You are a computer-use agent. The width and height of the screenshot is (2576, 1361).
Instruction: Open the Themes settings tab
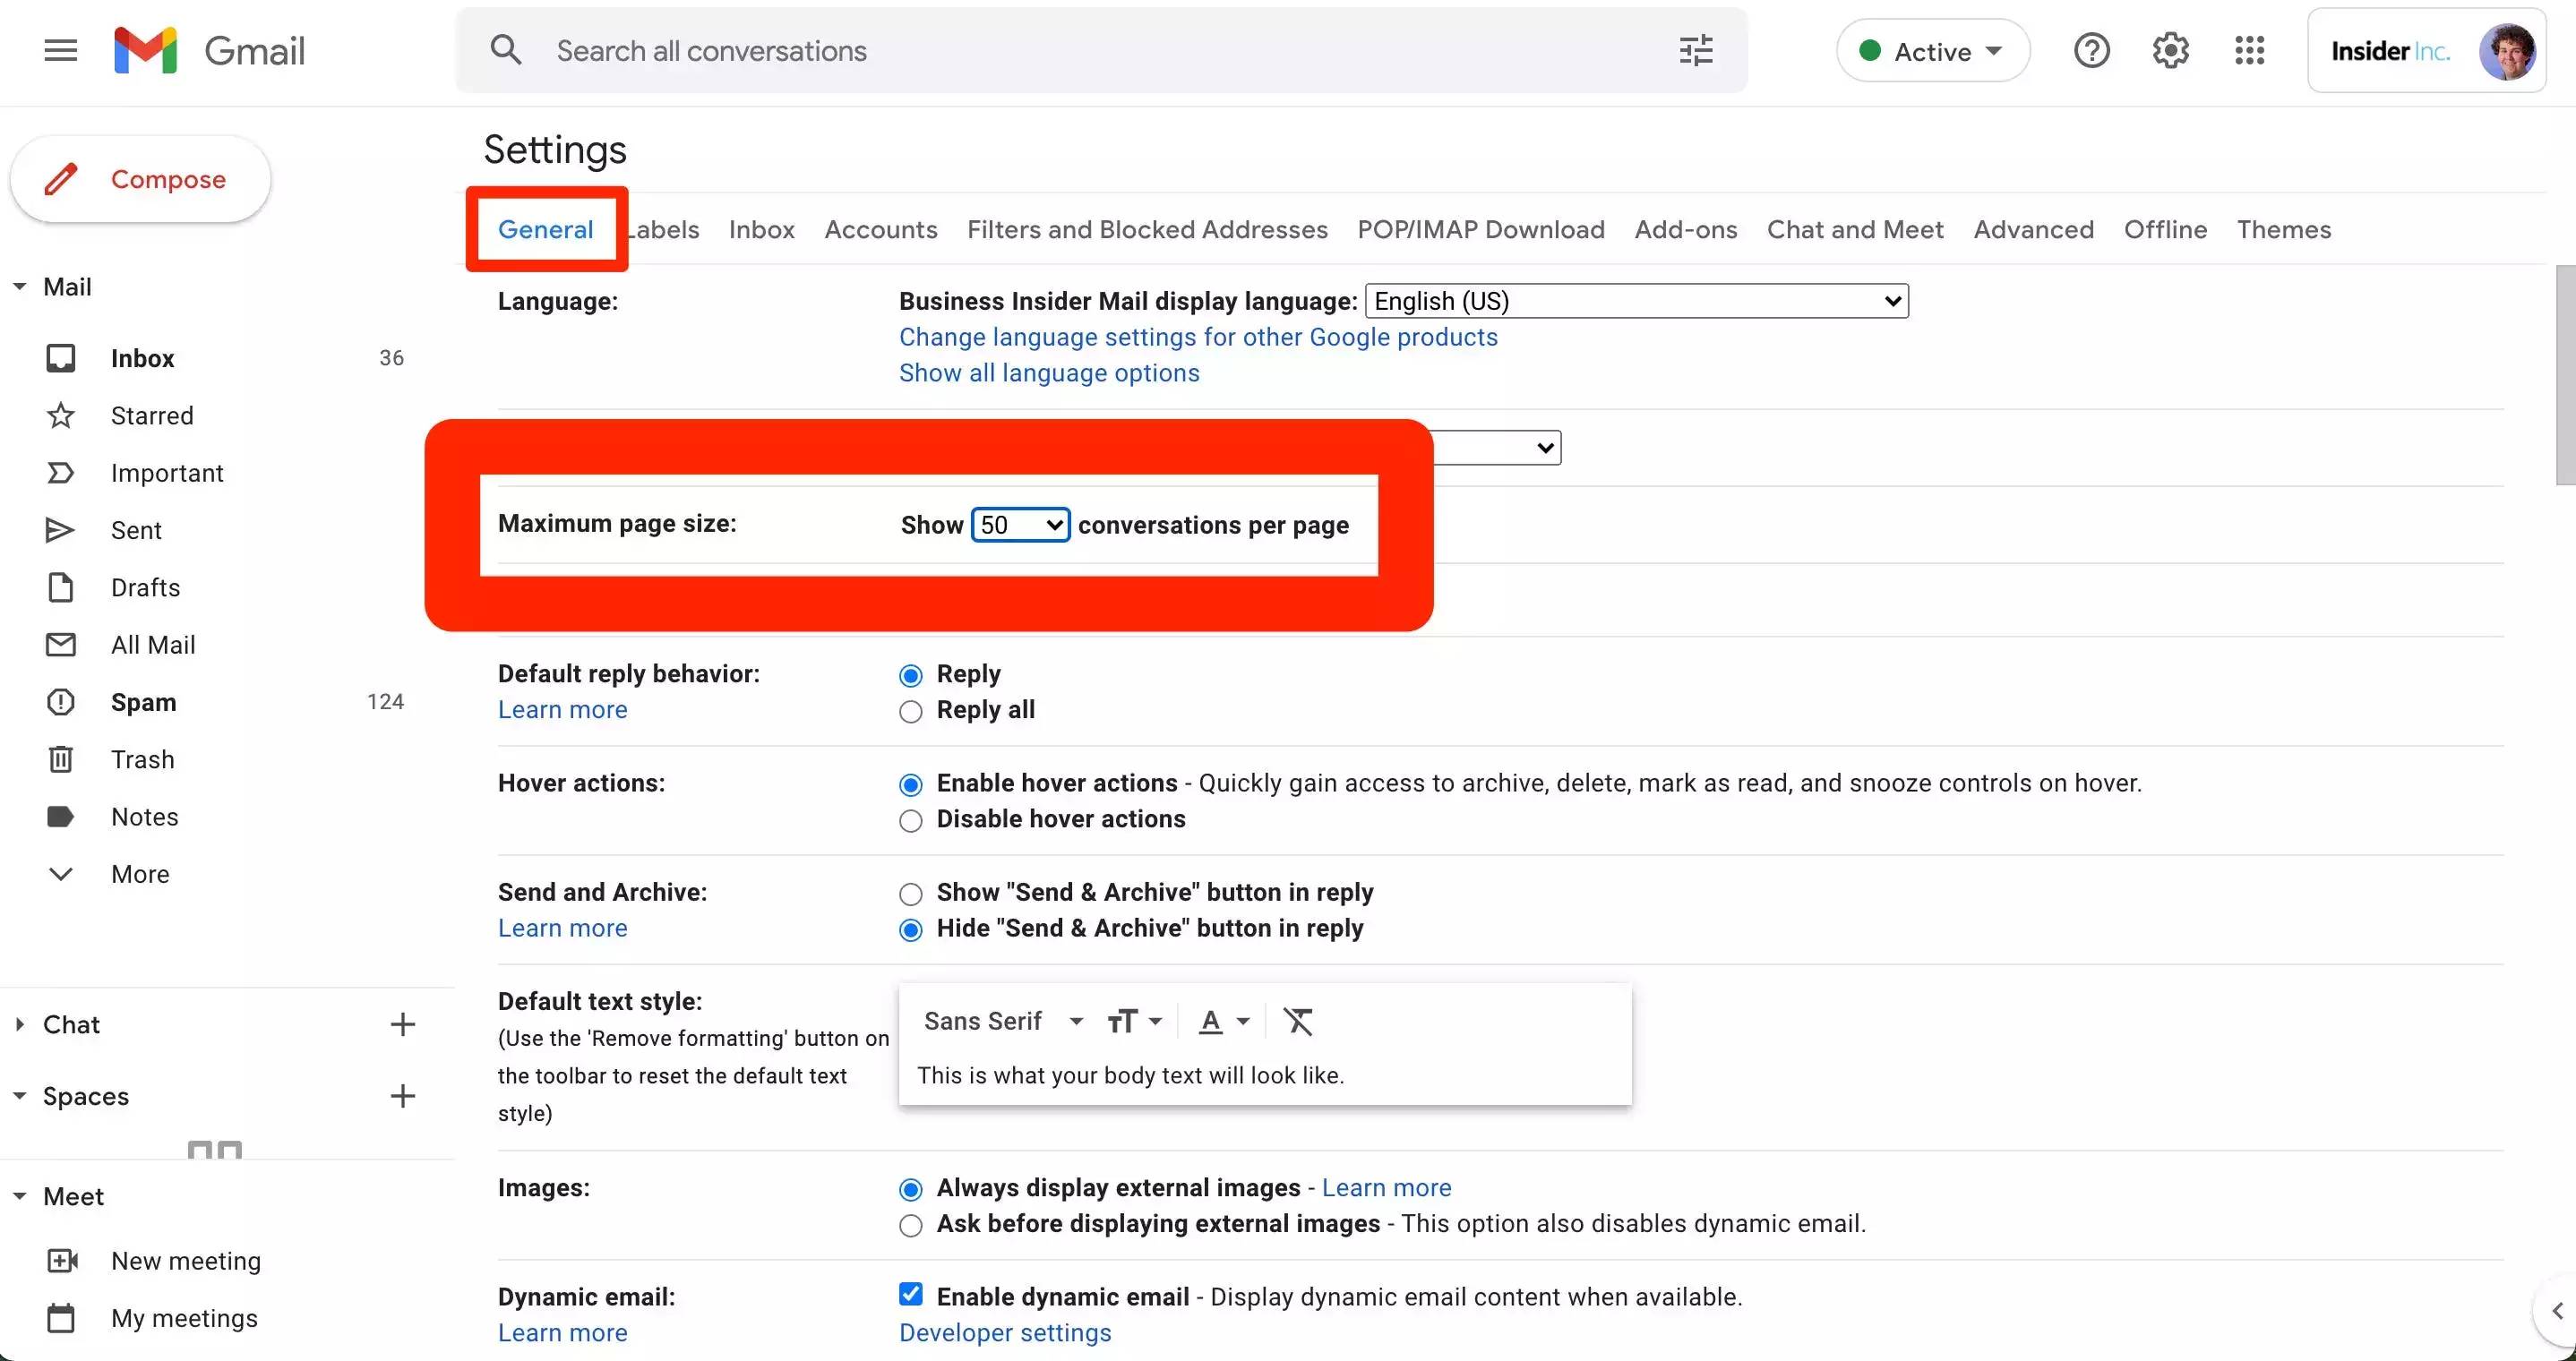(x=2283, y=229)
